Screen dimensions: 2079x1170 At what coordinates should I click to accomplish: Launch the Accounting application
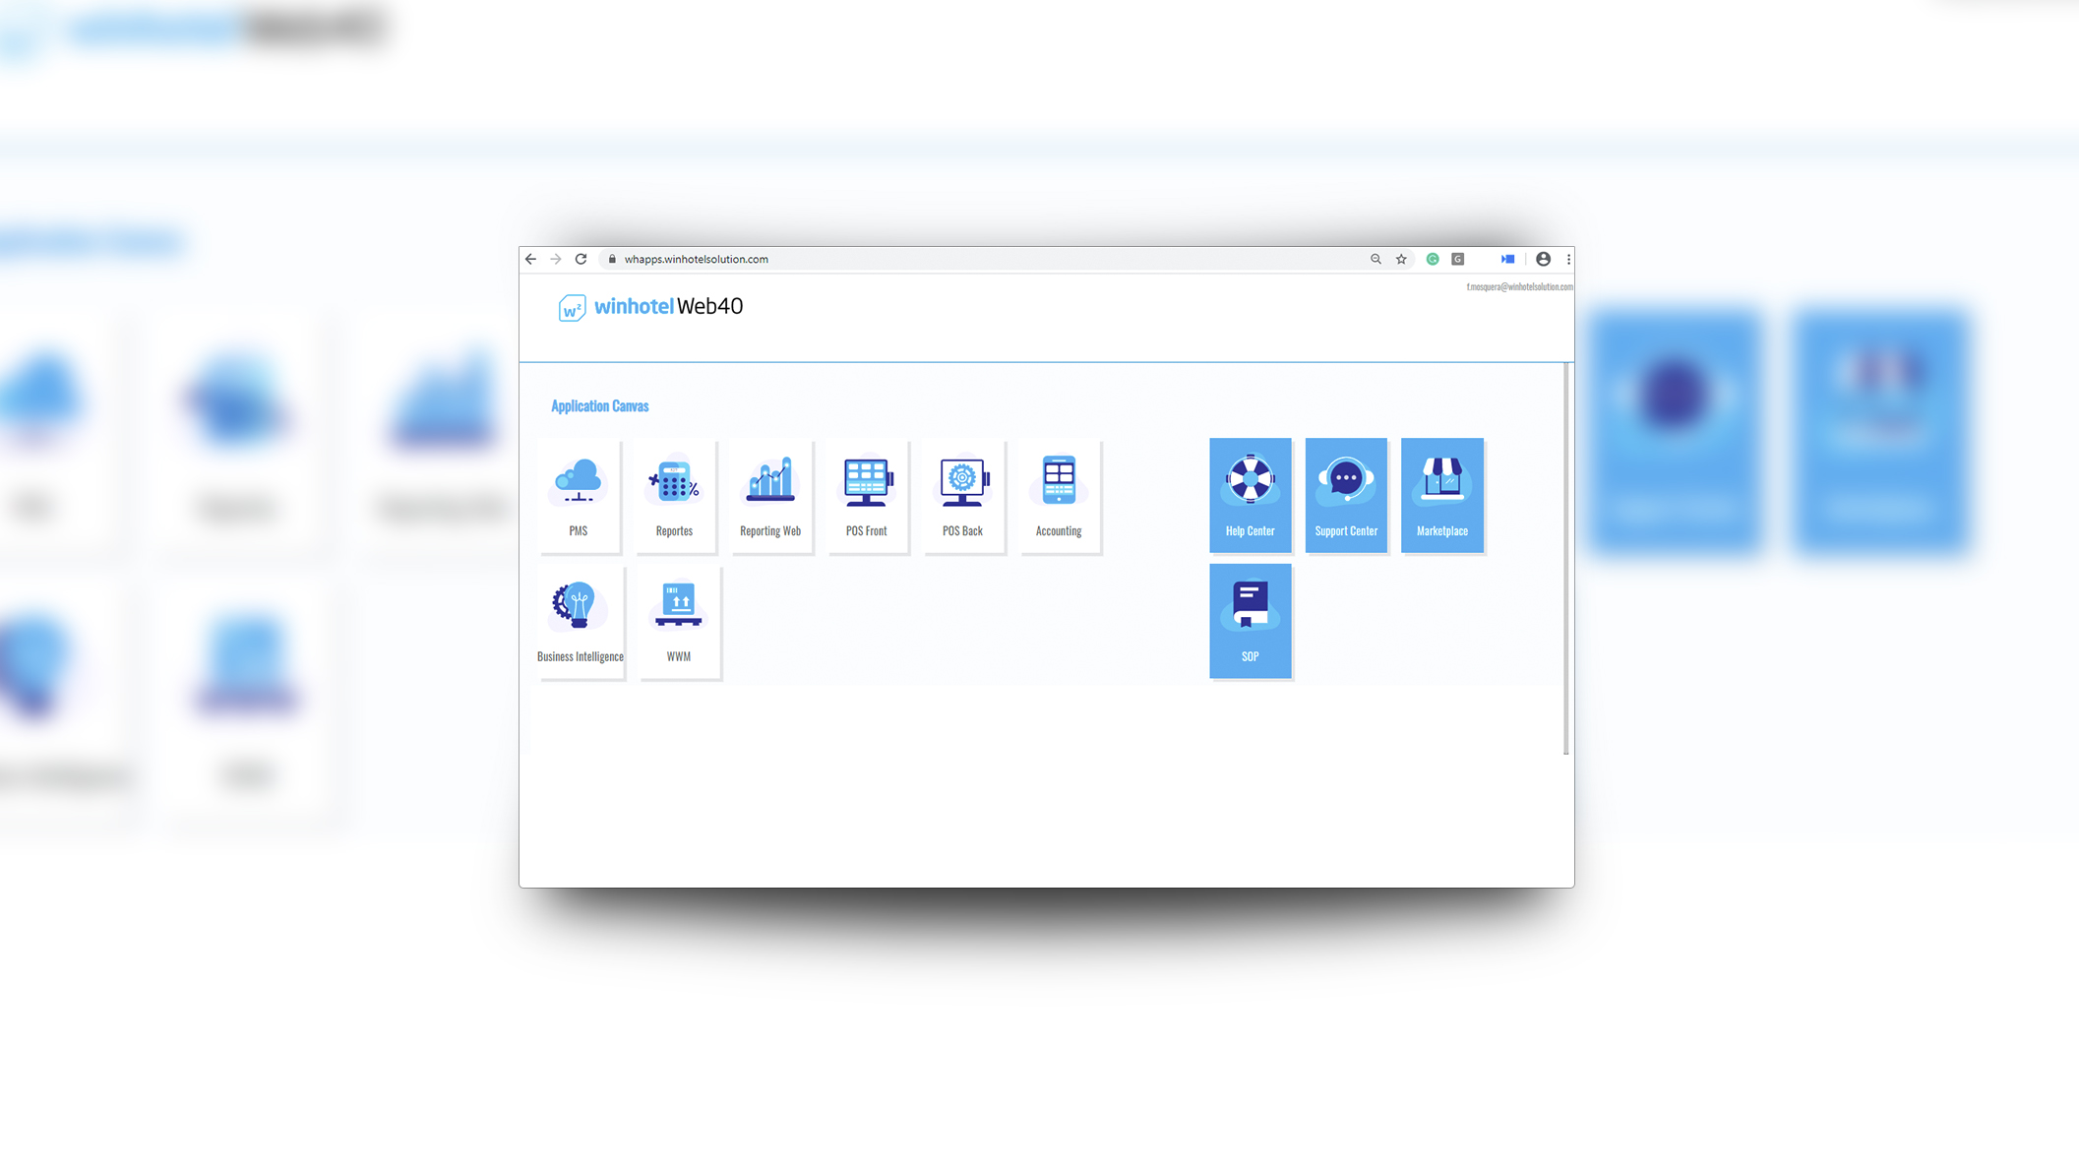coord(1059,495)
